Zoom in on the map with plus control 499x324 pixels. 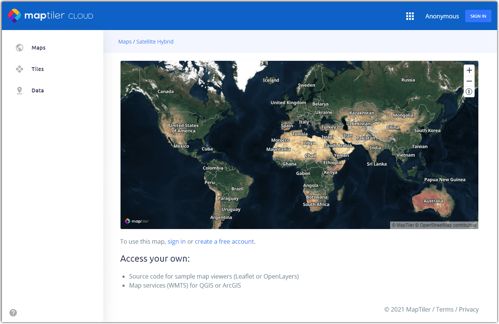click(469, 70)
